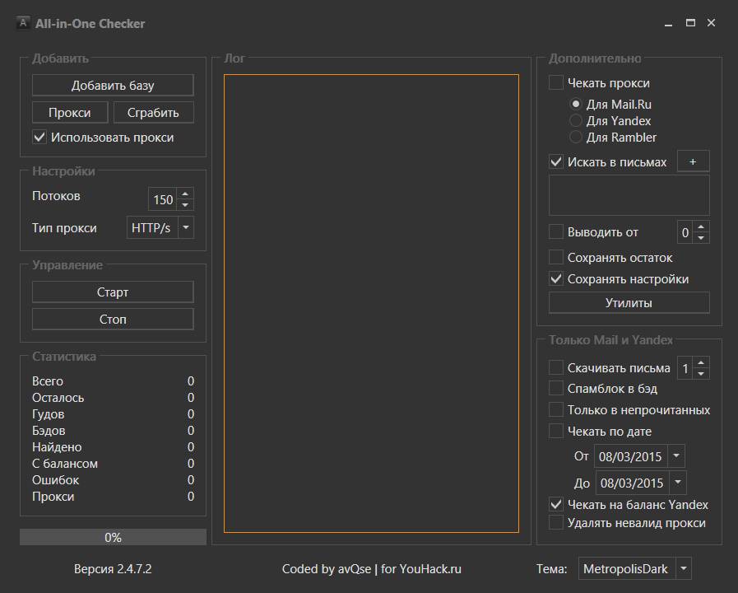738x593 pixels.
Task: Decrease Скачивать письма count with down arrow
Action: point(701,373)
